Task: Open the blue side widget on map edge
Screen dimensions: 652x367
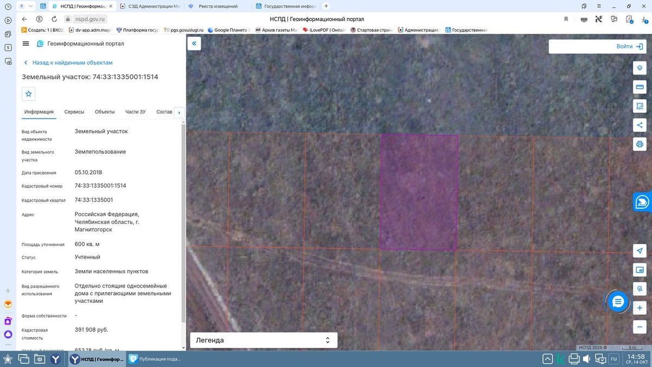Action: [x=642, y=202]
